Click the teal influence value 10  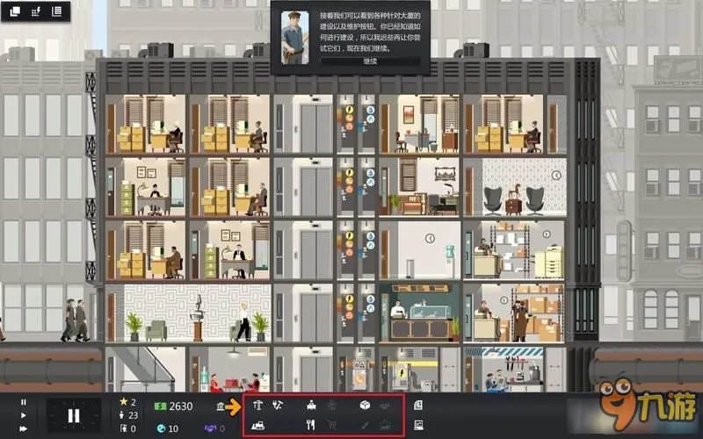point(168,428)
